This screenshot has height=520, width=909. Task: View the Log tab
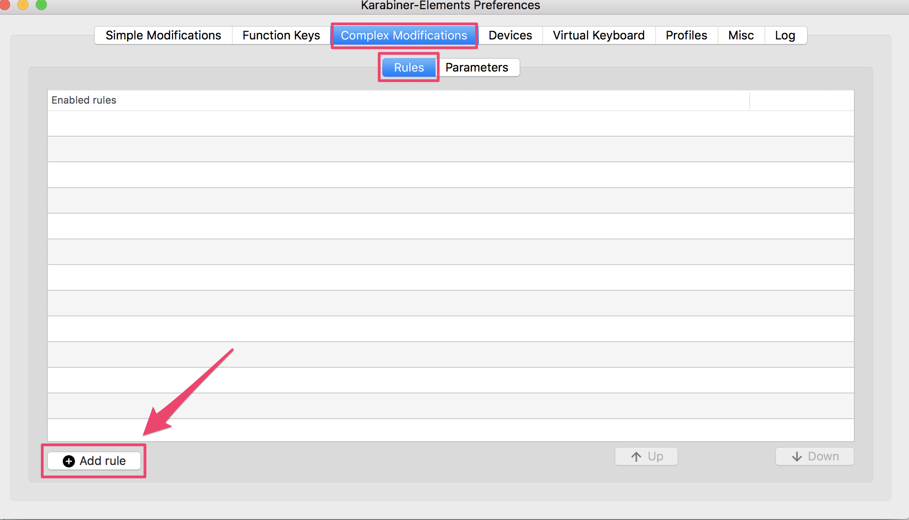785,35
